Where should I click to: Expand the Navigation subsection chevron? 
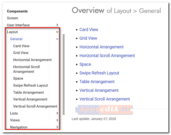(x=57, y=127)
